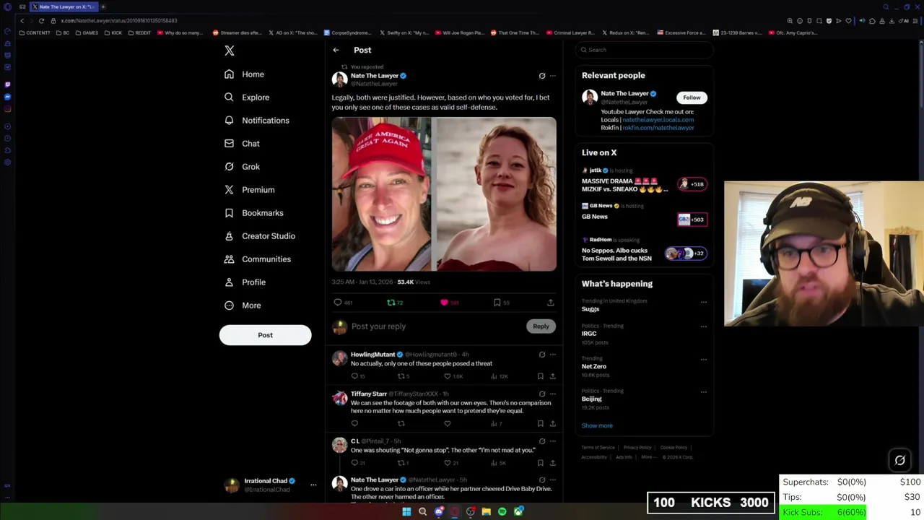This screenshot has height=520, width=924.
Task: Expand the More menu in sidebar
Action: click(243, 305)
